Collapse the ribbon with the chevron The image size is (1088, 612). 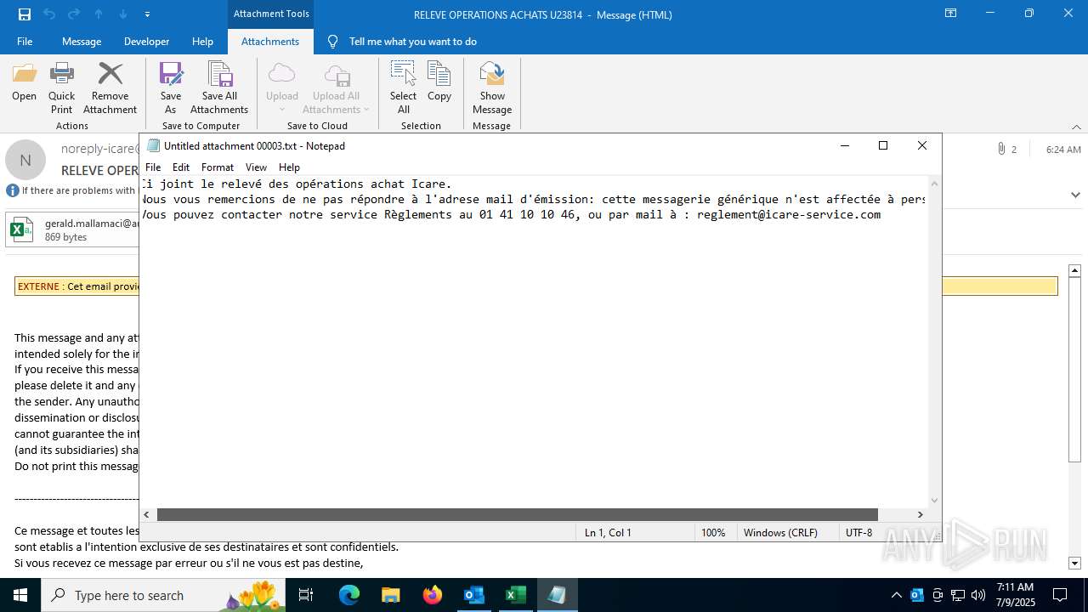(x=1076, y=127)
